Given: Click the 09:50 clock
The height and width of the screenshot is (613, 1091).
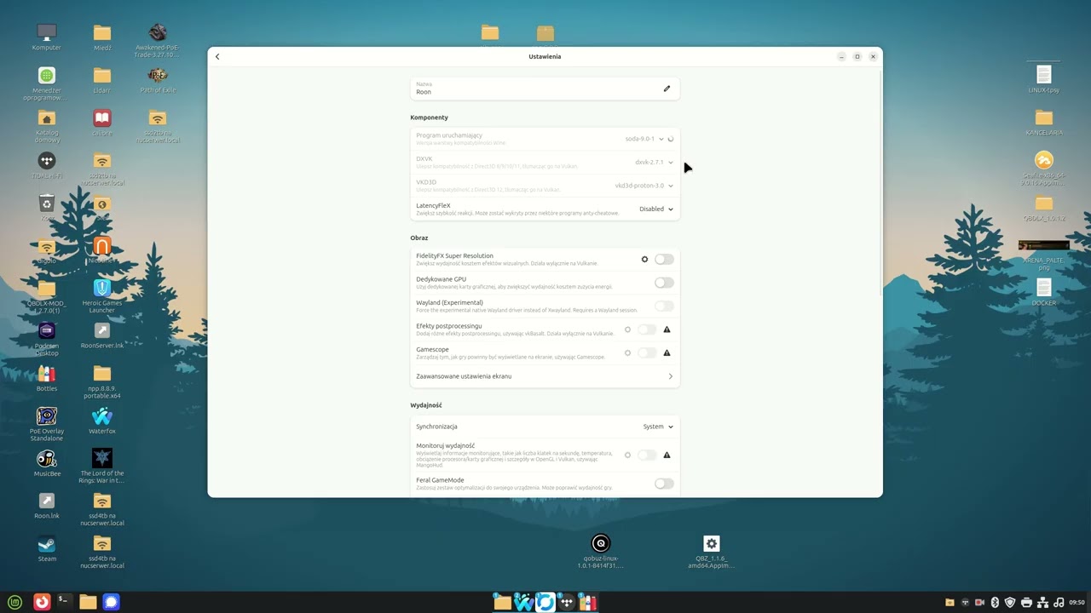Looking at the screenshot, I should pyautogui.click(x=1077, y=602).
